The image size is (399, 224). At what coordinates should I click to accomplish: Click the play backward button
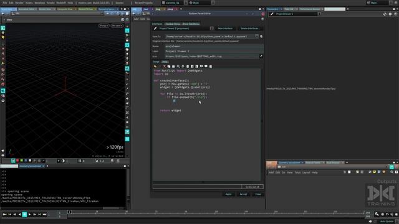19,215
